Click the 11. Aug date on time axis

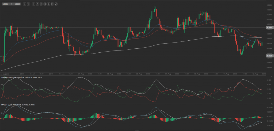point(226,74)
